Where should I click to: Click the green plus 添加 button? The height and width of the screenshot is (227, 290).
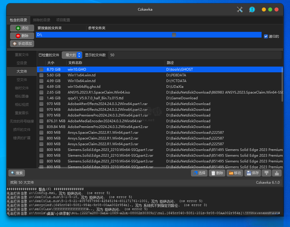pyautogui.click(x=22, y=28)
